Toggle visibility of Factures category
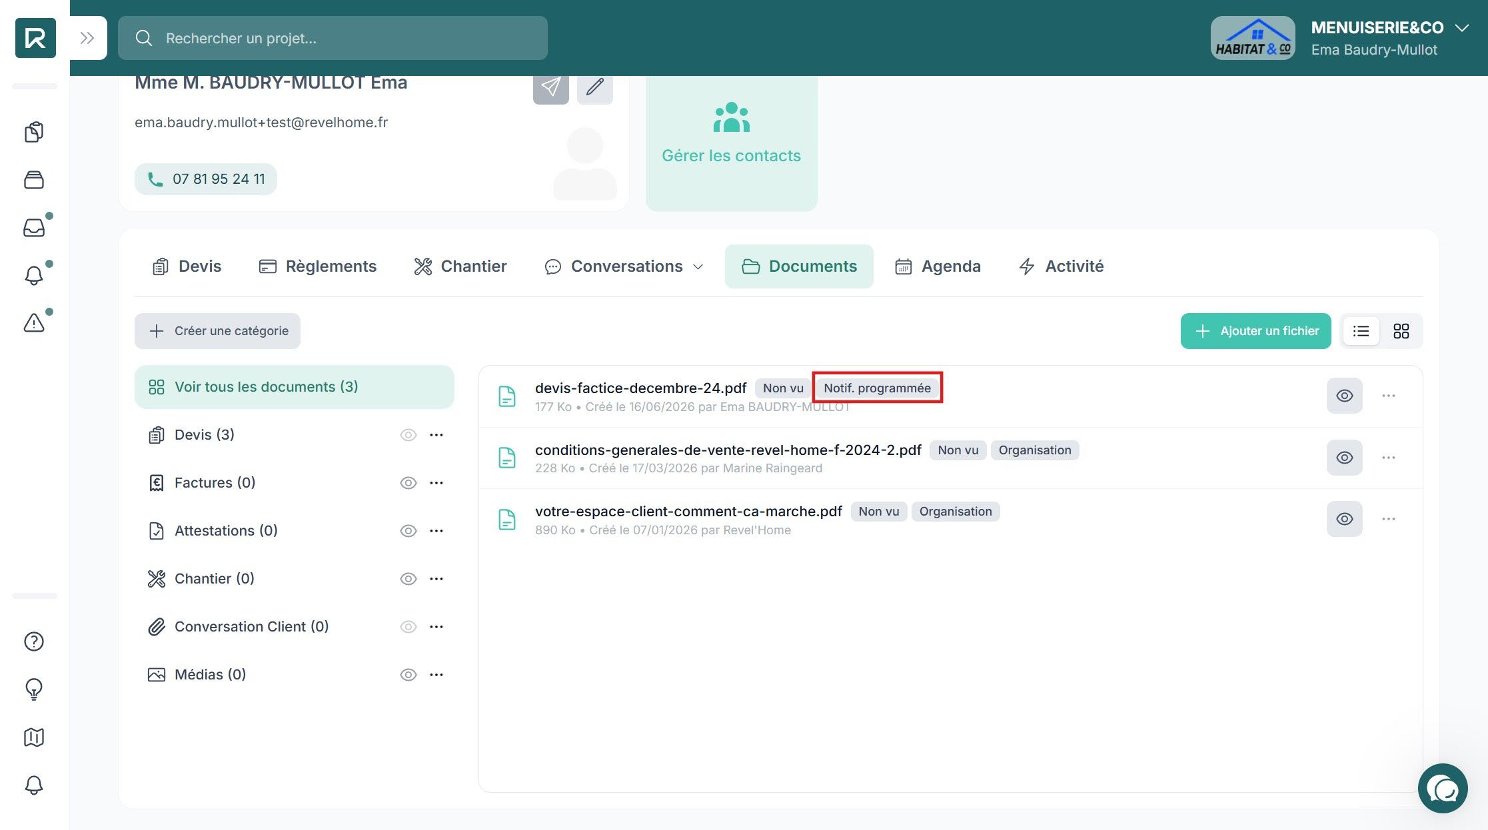Screen dimensions: 1488x830 coord(408,483)
